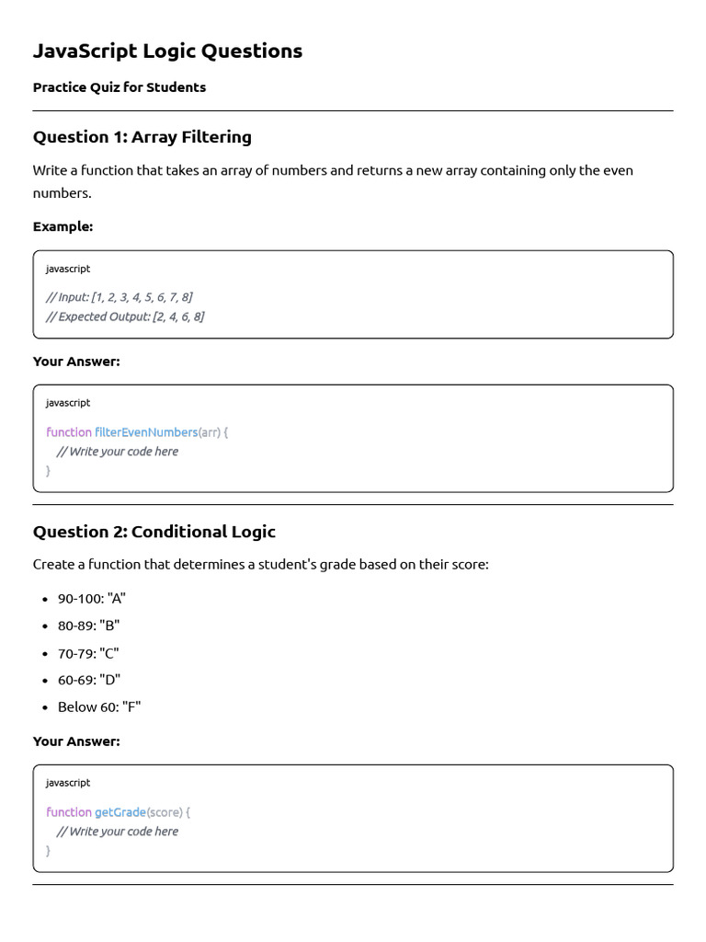Click the 'Practice Quiz for Students' subtitle
Screen dimensions: 706x942
tap(120, 87)
